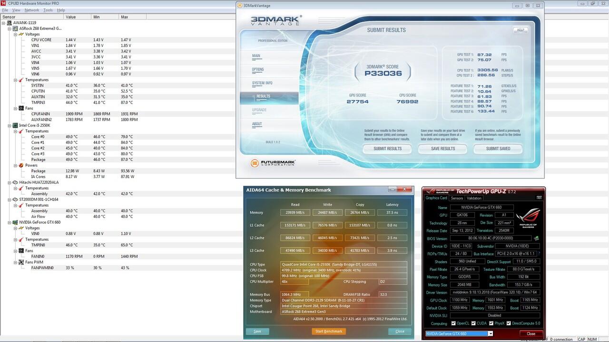
Task: Click the GPU-Z Name field NVIDIA GeForce GTX 660
Action: (x=482, y=208)
